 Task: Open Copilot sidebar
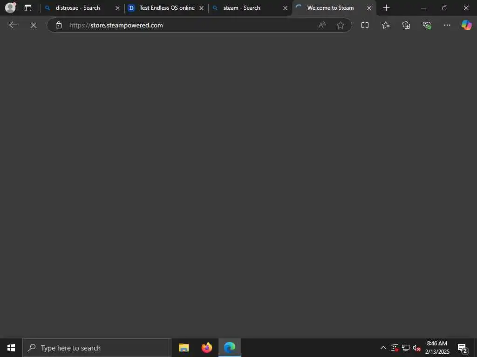click(467, 25)
